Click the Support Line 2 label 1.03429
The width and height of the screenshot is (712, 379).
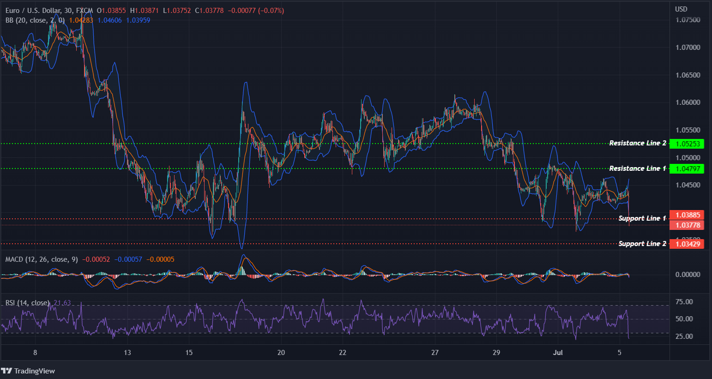click(687, 244)
